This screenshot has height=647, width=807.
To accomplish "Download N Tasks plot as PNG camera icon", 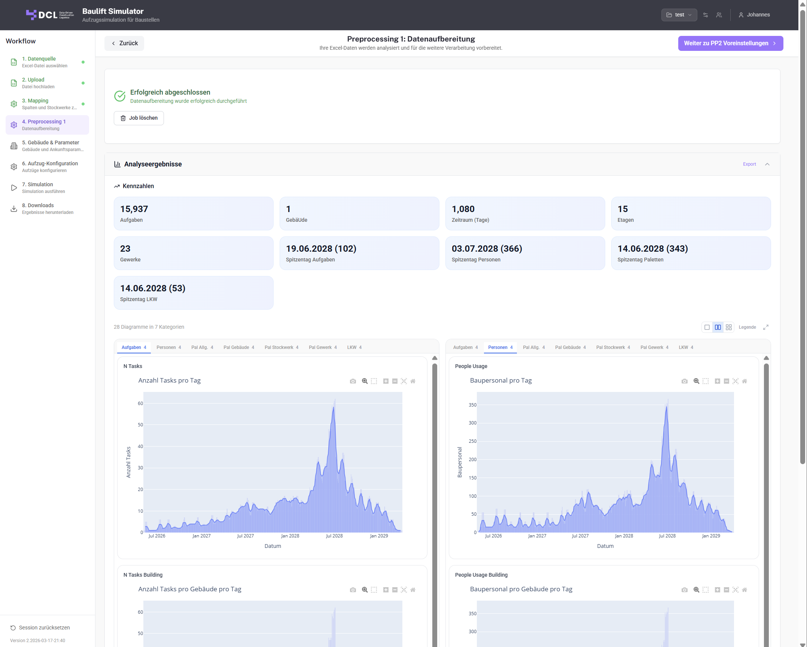I will (x=353, y=381).
